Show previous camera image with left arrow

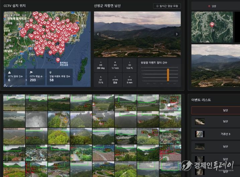coord(98,34)
